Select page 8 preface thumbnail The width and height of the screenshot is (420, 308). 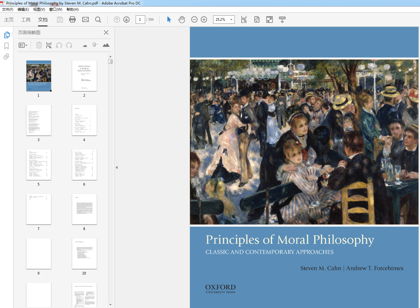click(84, 209)
